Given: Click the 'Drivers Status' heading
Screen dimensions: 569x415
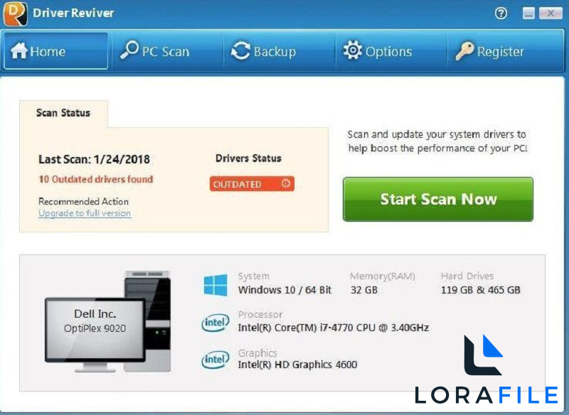Looking at the screenshot, I should click(x=248, y=158).
